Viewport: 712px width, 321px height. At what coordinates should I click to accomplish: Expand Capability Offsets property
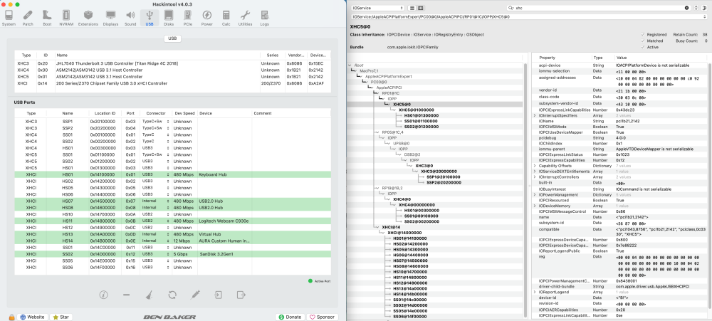coord(535,166)
